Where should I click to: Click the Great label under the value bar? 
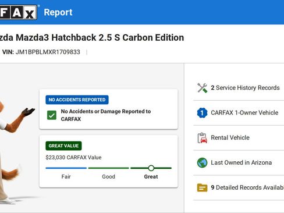(x=151, y=177)
